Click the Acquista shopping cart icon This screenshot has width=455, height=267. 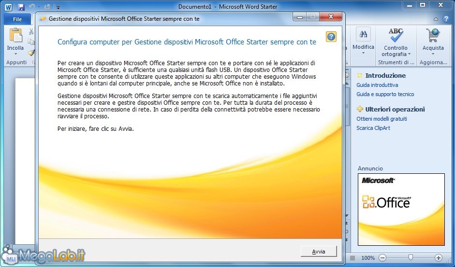[433, 35]
